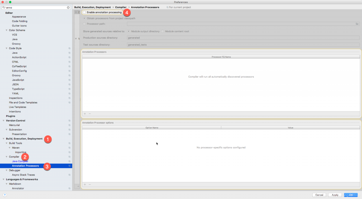
Task: Click the plus icon under Annotation Processors table
Action: click(85, 114)
